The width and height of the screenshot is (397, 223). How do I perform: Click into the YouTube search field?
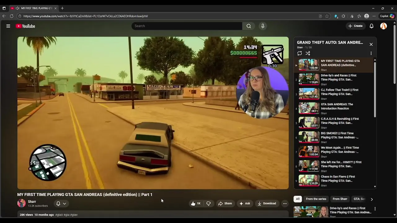[x=187, y=26]
